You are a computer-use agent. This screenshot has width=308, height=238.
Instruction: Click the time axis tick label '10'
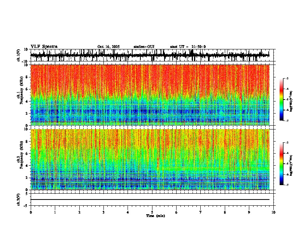click(x=273, y=212)
